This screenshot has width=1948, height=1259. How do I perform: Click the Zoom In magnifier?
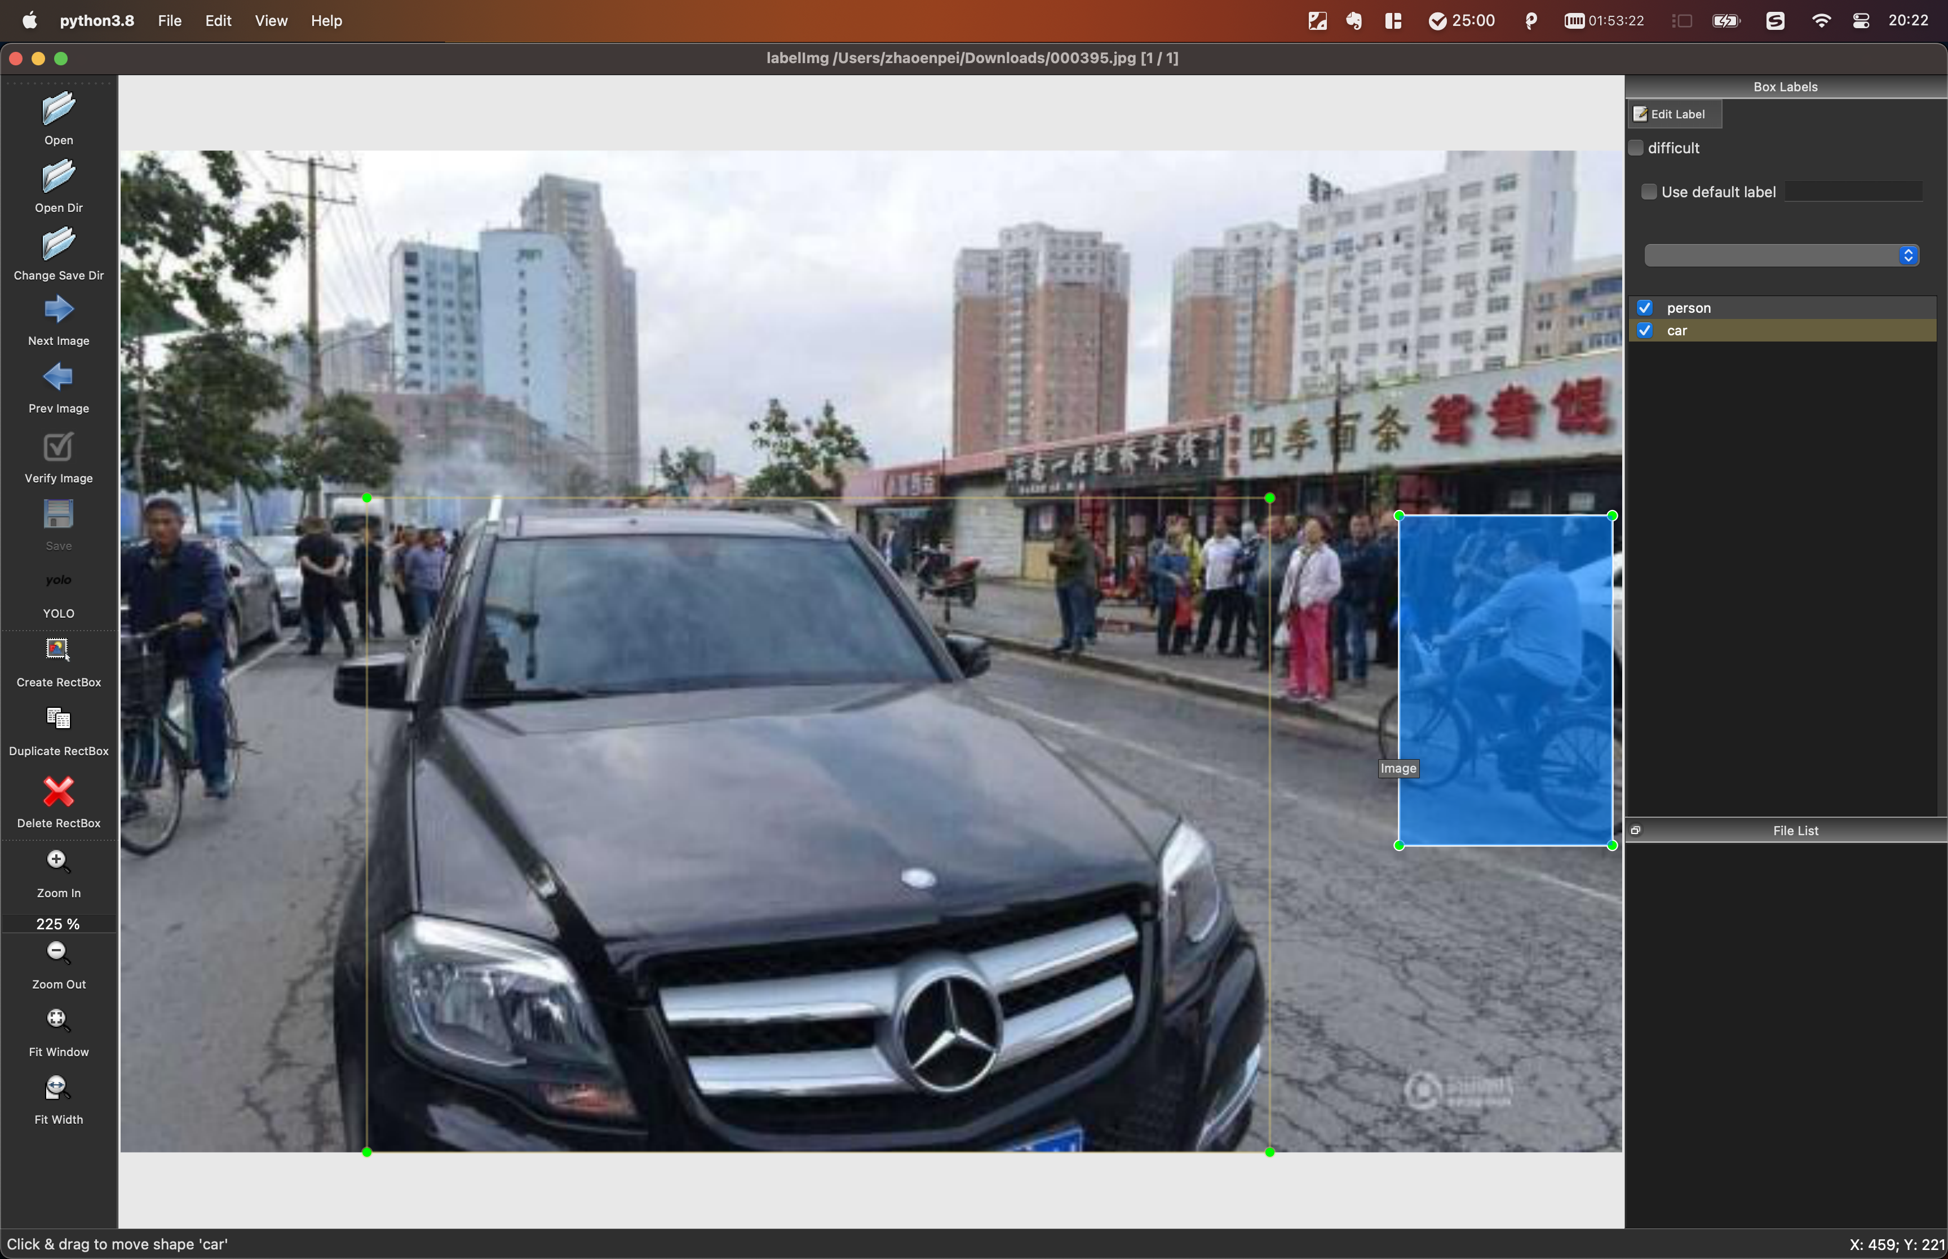(58, 860)
